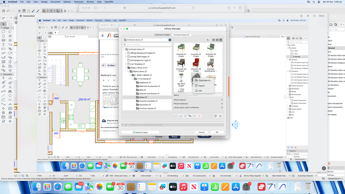
Task: Click the markup icon in Screenshot preview header
Action: (x=301, y=16)
